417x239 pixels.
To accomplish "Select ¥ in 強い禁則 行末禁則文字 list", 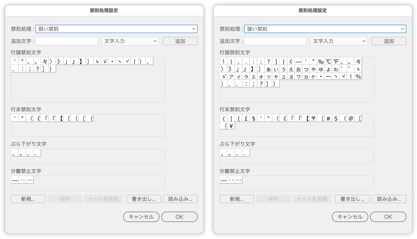I will [231, 126].
